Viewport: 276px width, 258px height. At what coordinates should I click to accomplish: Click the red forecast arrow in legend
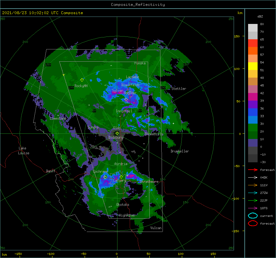tap(253, 170)
